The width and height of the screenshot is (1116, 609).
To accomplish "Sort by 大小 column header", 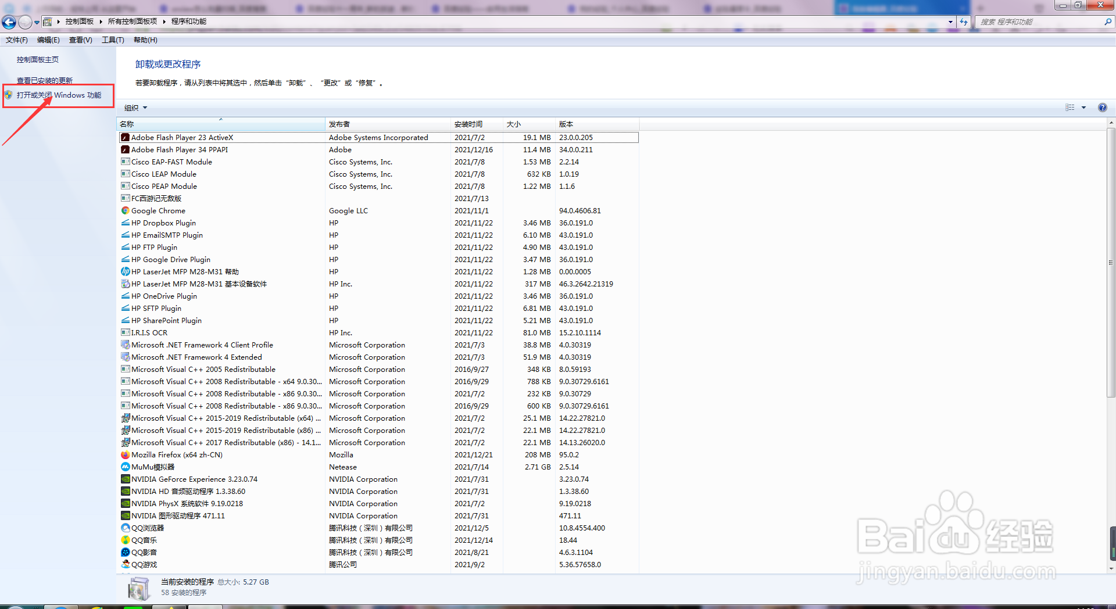I will pyautogui.click(x=529, y=124).
